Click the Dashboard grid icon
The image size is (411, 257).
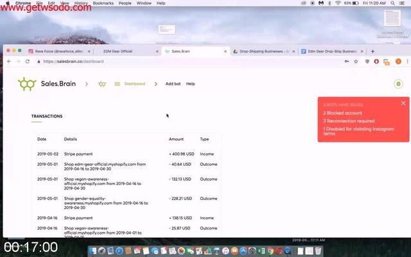coord(117,84)
